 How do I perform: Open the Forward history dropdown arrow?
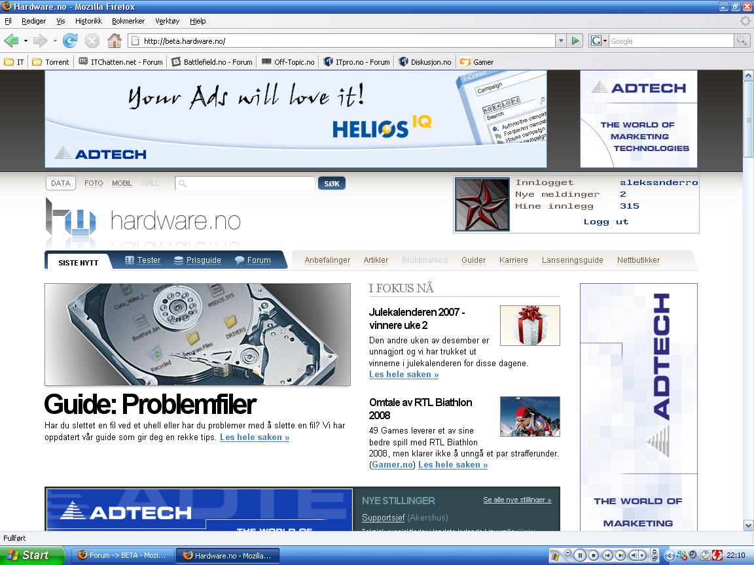click(x=55, y=41)
